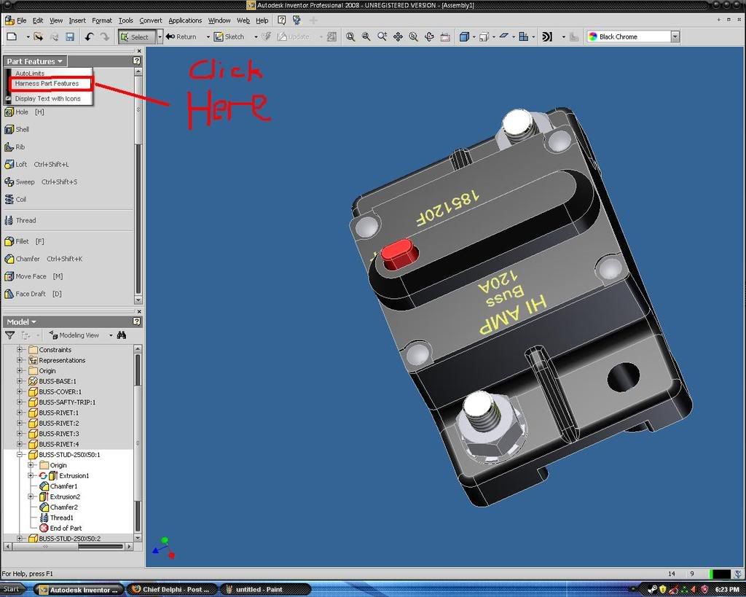Switch to untitled - Paint taskbar window

[264, 590]
